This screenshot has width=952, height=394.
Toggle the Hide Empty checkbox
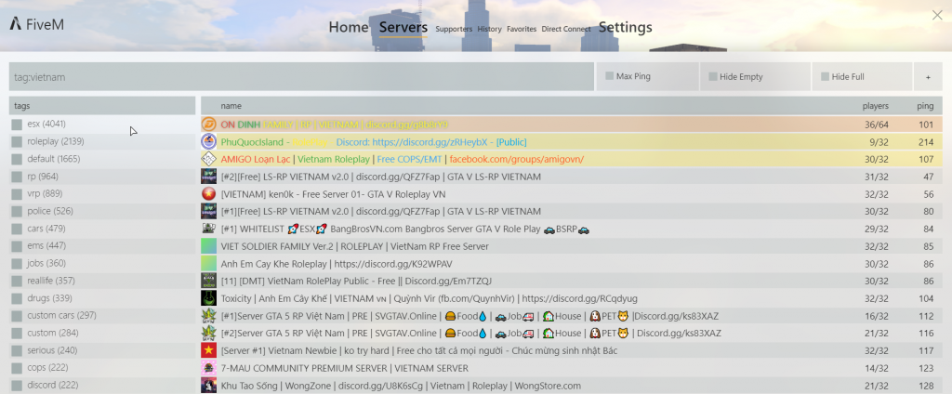click(x=712, y=76)
